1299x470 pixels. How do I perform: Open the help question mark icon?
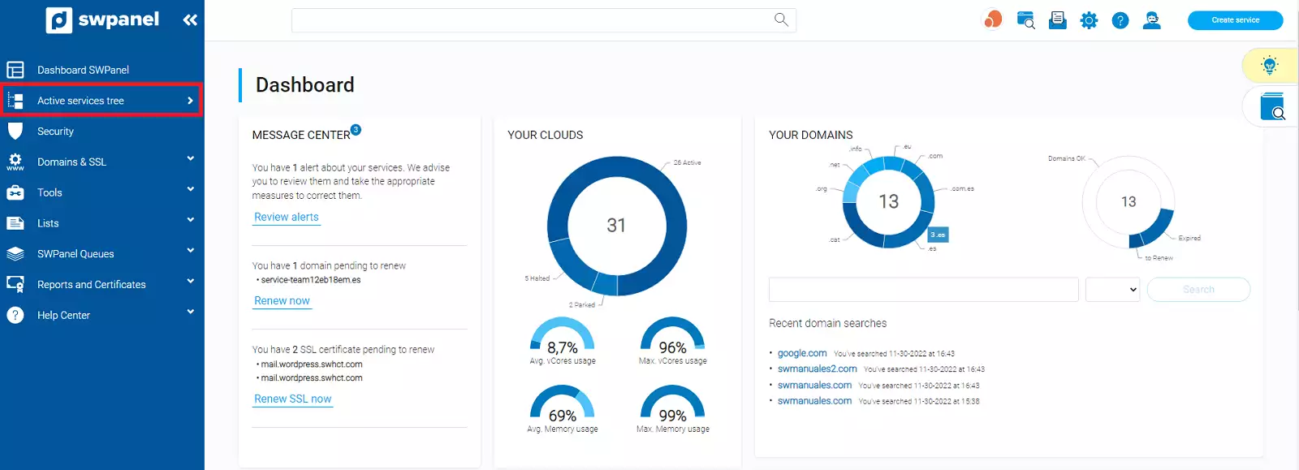[1120, 21]
